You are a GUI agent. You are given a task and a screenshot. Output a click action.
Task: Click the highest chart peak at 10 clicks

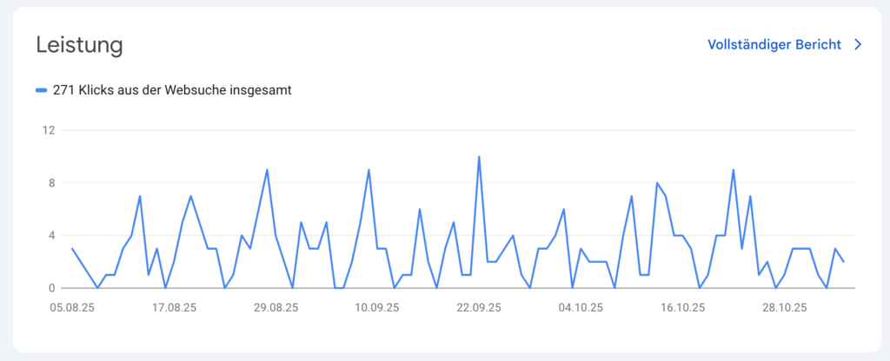tap(479, 157)
